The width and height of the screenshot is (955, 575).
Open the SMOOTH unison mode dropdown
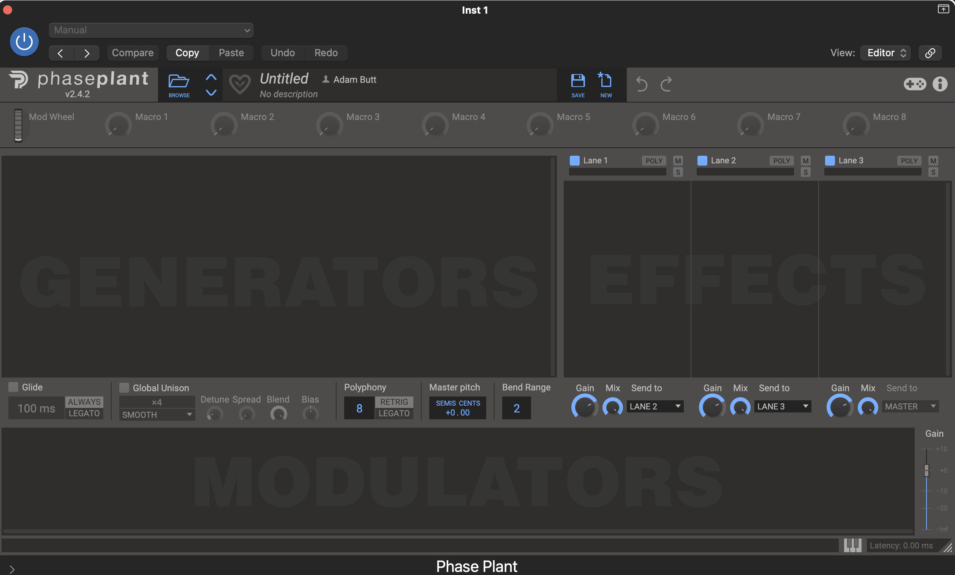[157, 414]
